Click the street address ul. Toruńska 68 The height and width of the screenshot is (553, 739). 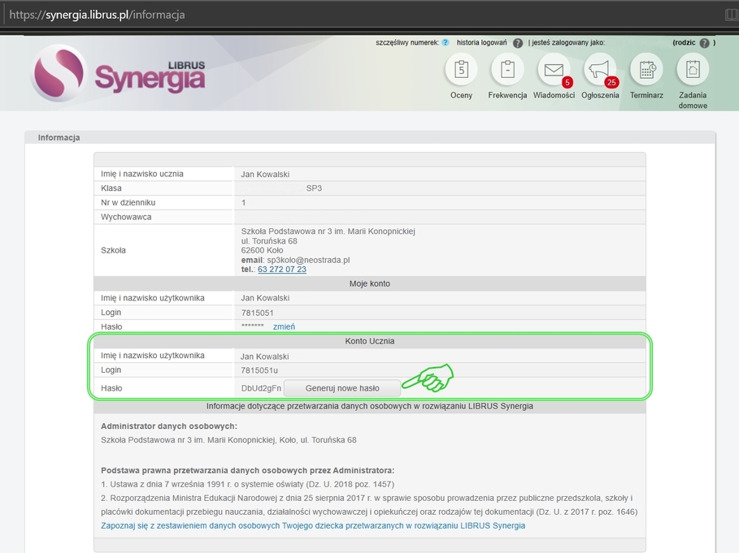269,241
